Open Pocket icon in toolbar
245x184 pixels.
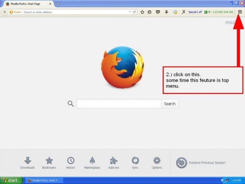[x=158, y=12]
